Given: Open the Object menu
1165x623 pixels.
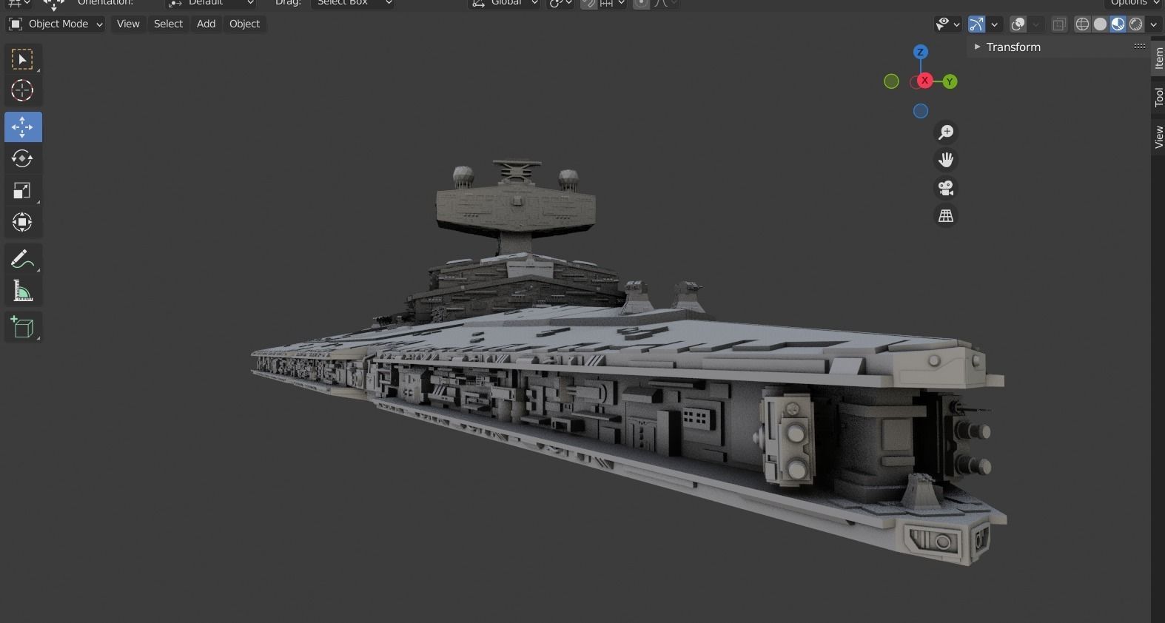Looking at the screenshot, I should (244, 24).
